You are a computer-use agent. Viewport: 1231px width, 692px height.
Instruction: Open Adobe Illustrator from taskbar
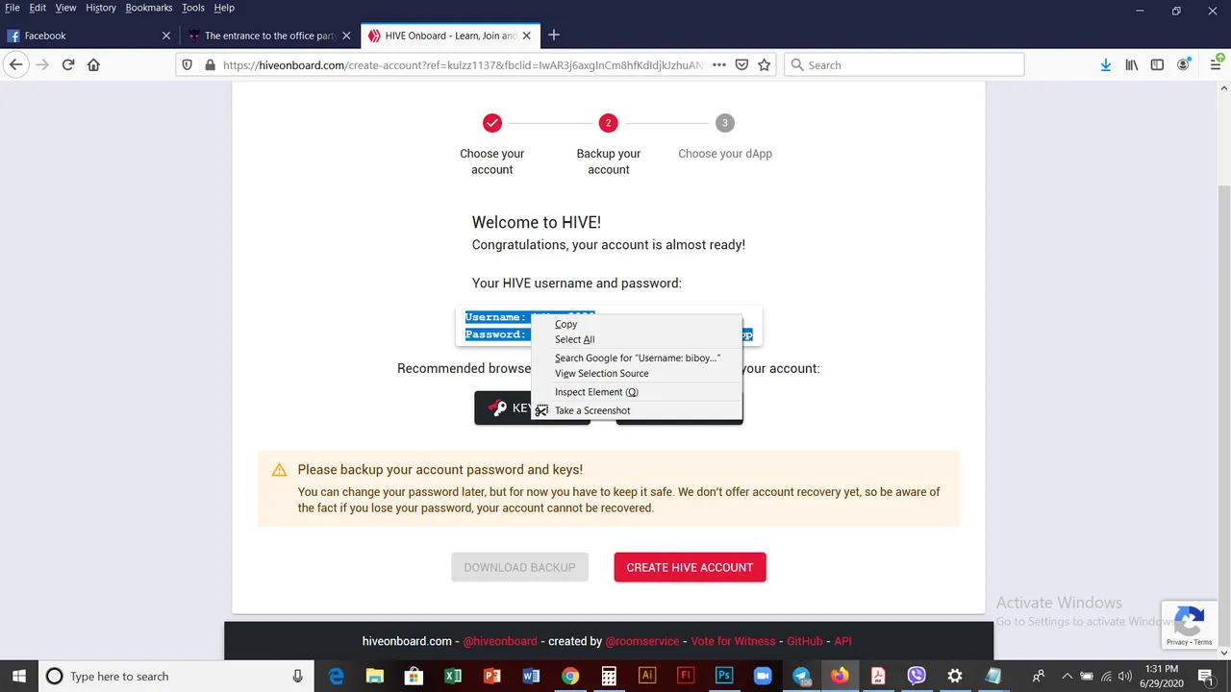(647, 676)
